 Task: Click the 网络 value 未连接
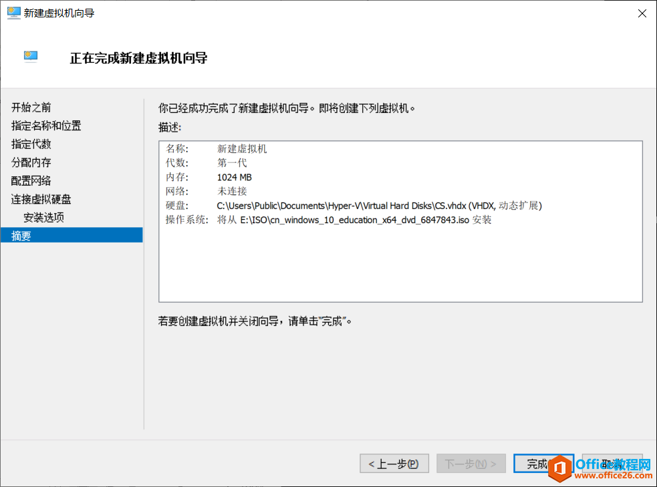pyautogui.click(x=232, y=191)
